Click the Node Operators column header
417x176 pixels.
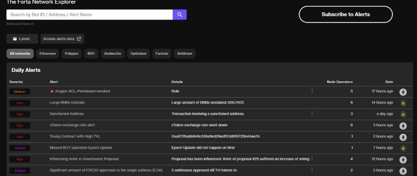[340, 82]
